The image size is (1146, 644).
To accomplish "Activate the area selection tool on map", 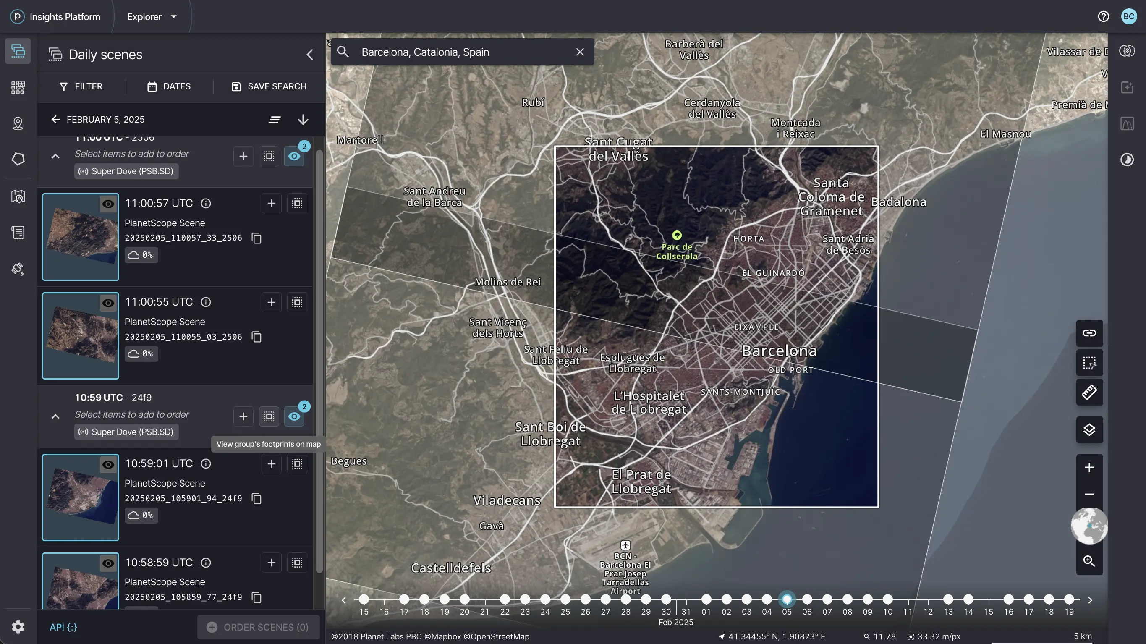I will click(1089, 363).
